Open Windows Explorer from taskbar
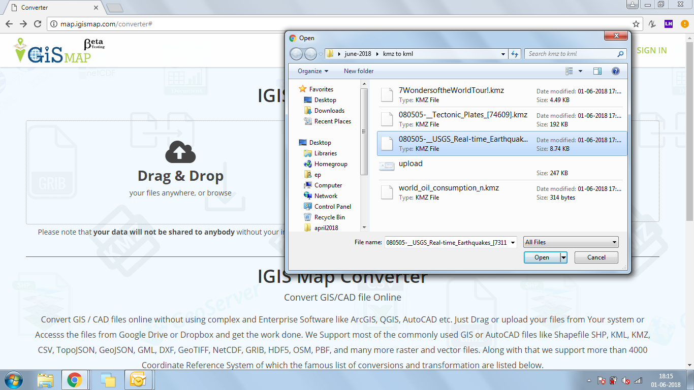The image size is (694, 390). click(45, 380)
